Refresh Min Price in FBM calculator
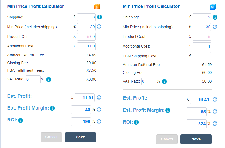The image size is (225, 148). click(215, 27)
